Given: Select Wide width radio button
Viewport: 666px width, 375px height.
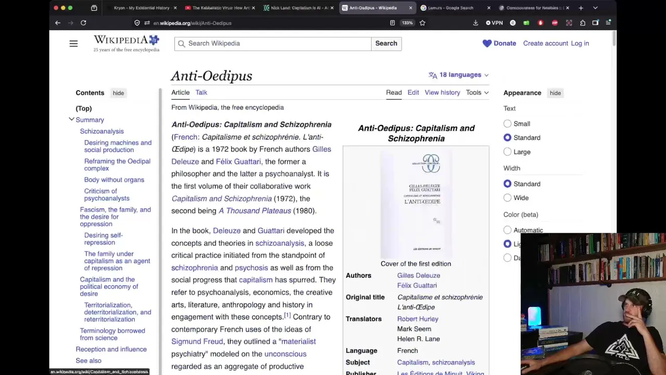Looking at the screenshot, I should [x=507, y=198].
